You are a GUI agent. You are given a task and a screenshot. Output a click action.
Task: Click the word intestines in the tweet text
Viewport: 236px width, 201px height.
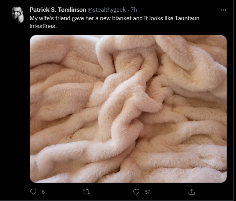43,26
